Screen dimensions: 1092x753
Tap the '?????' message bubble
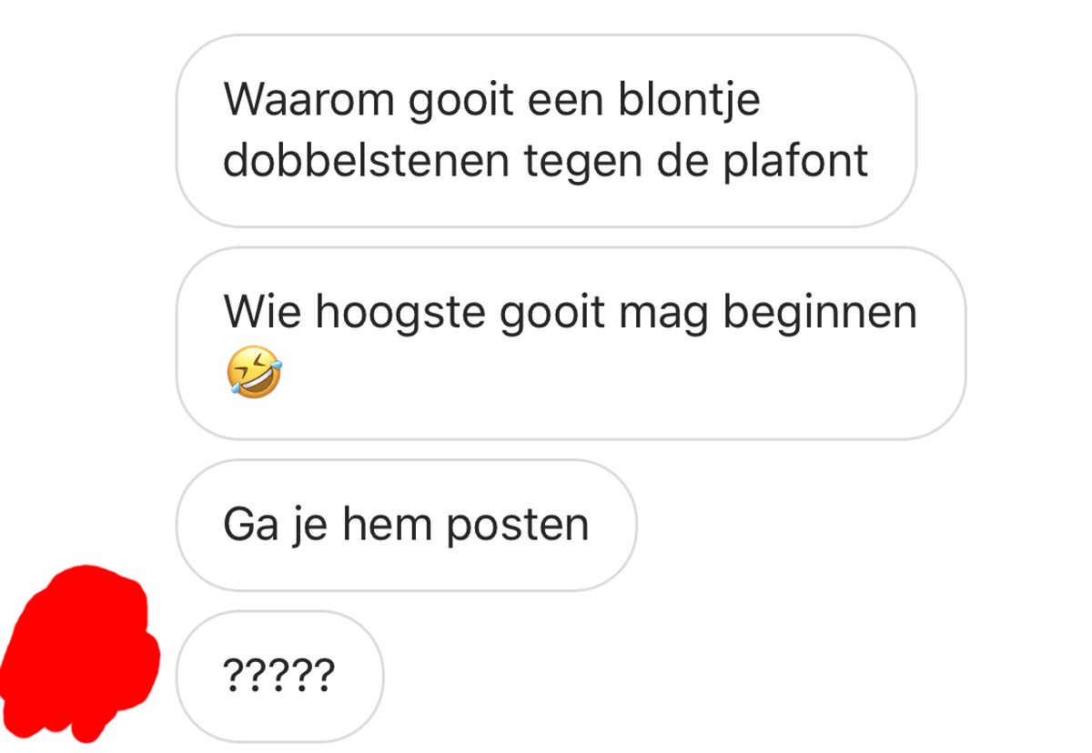coord(279,676)
